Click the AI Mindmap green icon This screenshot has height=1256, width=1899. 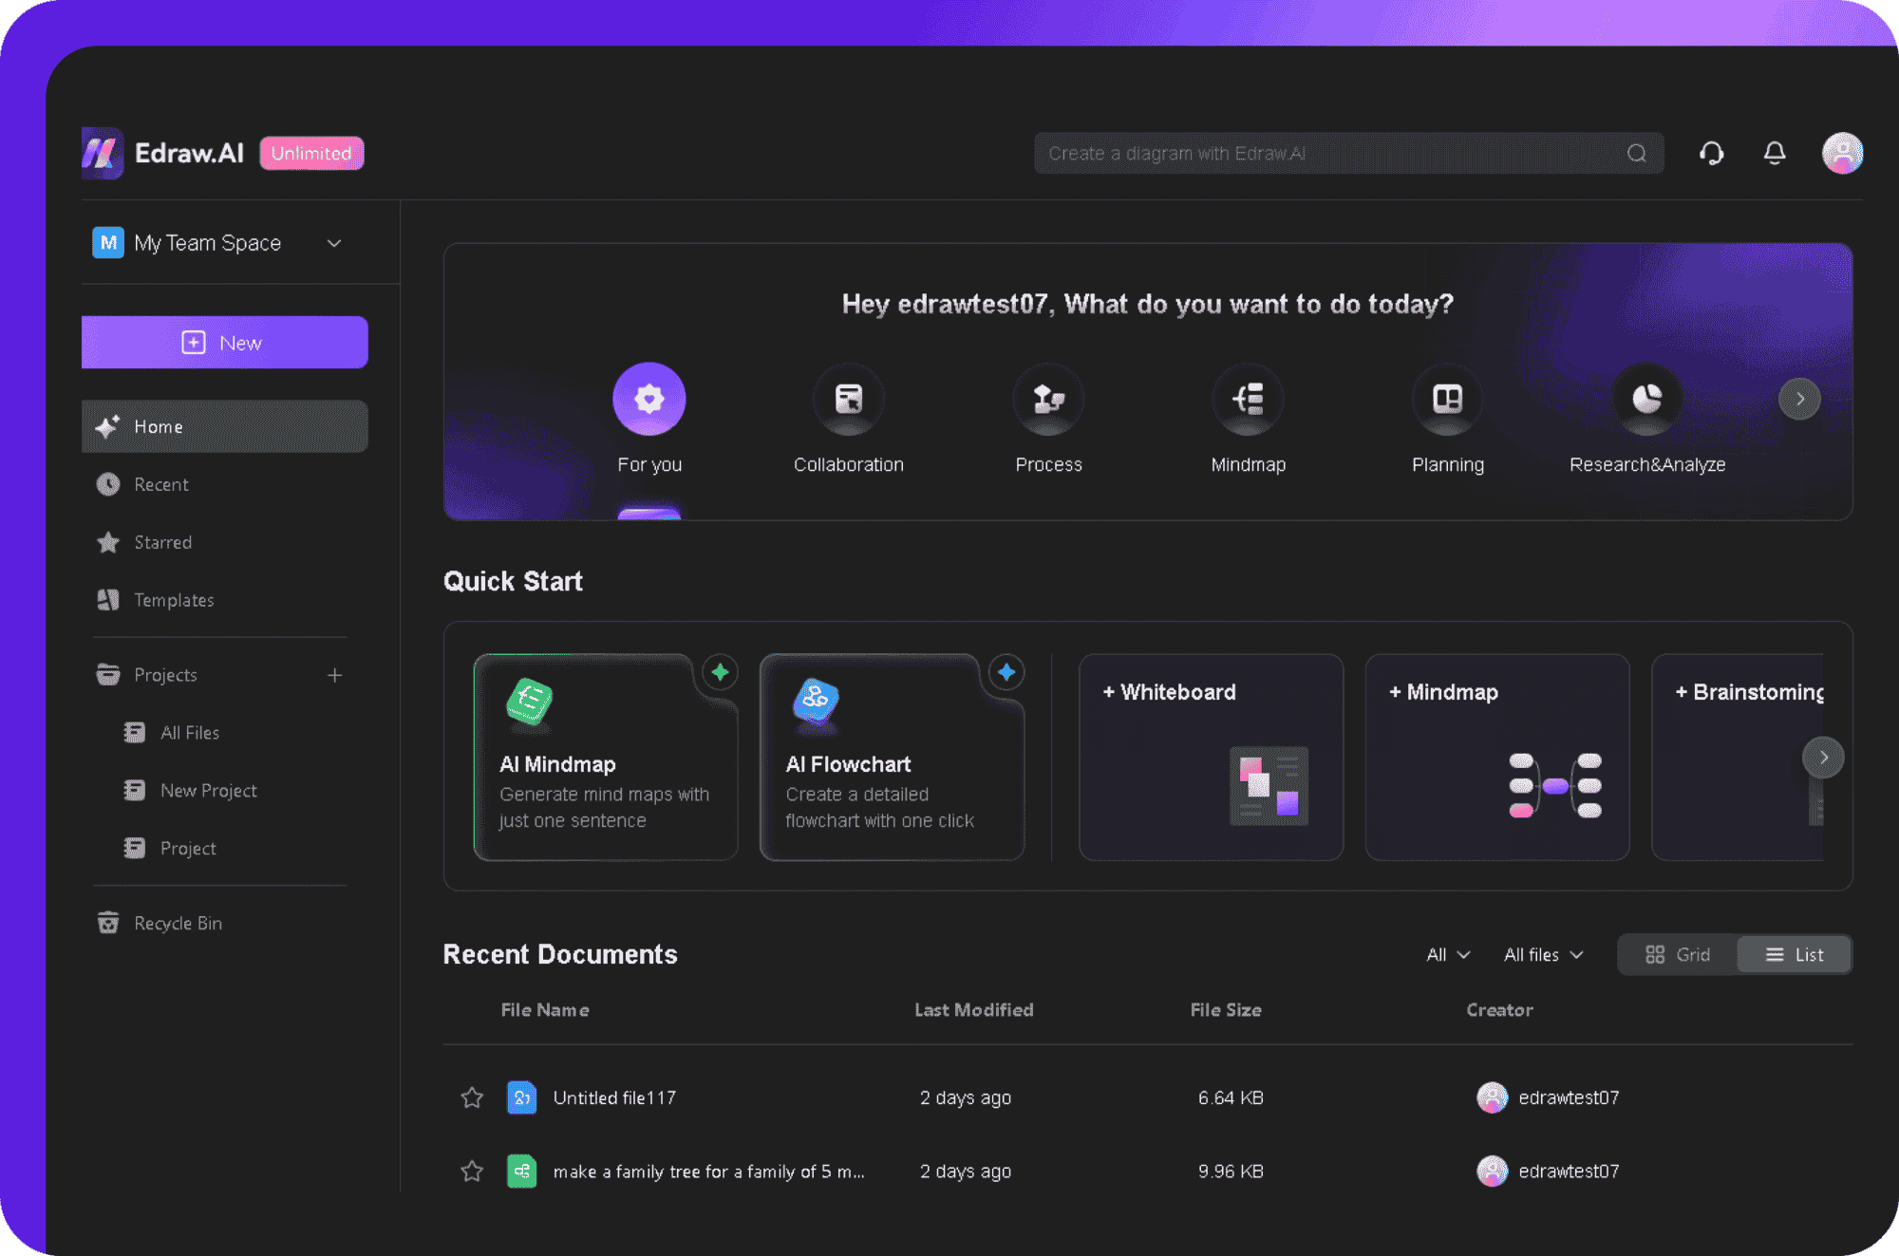tap(529, 703)
